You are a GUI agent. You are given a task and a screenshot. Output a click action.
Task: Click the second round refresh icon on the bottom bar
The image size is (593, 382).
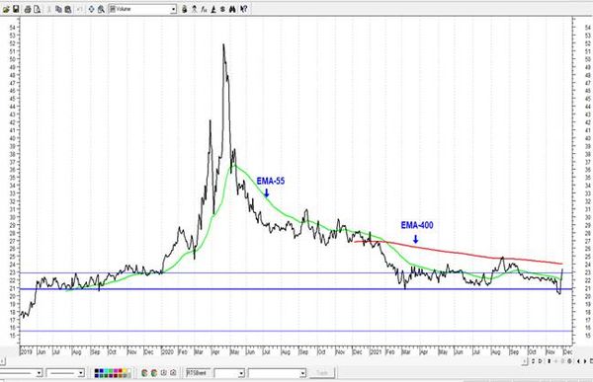click(x=154, y=373)
